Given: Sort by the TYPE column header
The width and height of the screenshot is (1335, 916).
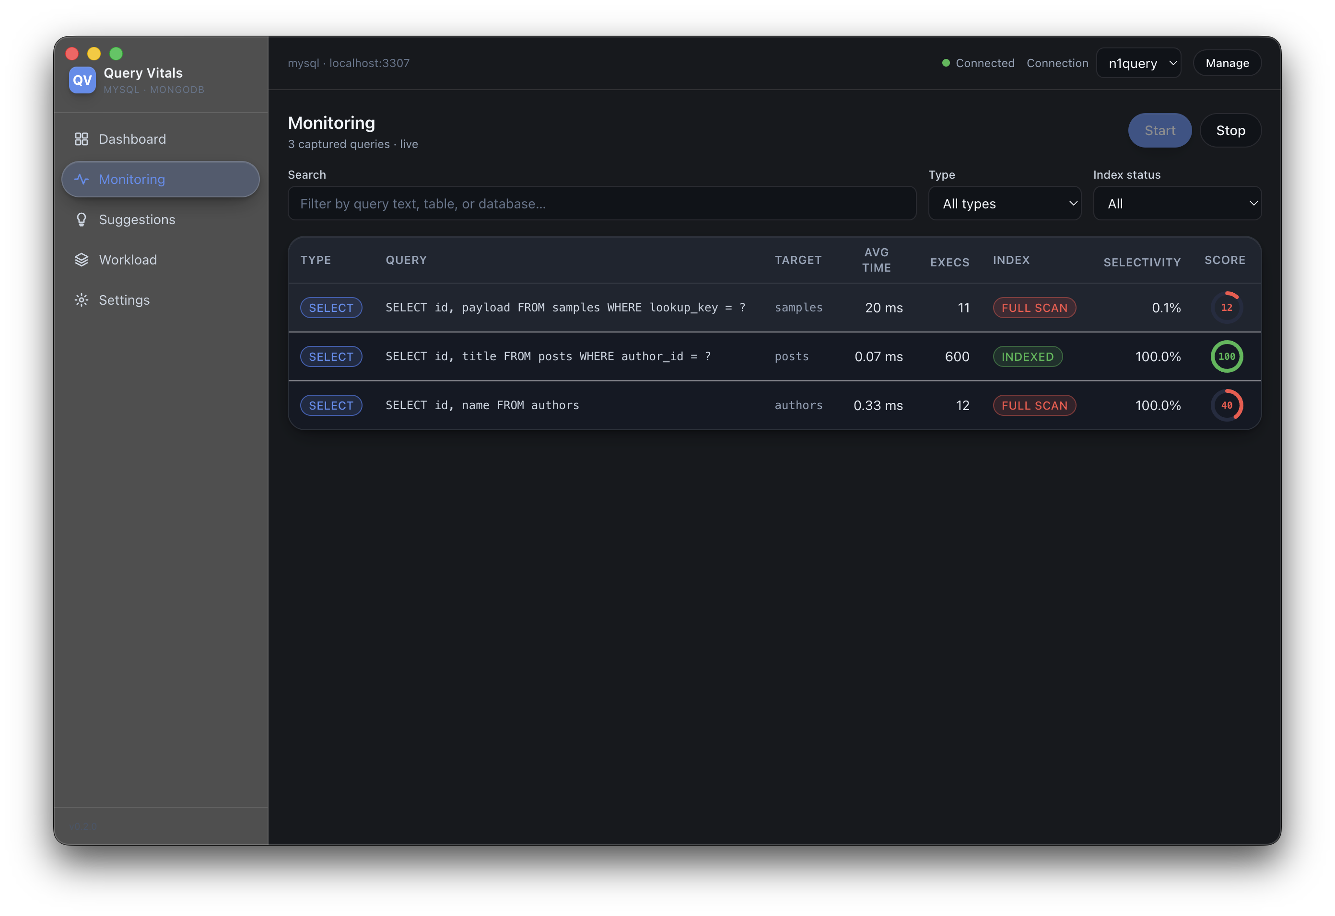Looking at the screenshot, I should click(x=316, y=260).
